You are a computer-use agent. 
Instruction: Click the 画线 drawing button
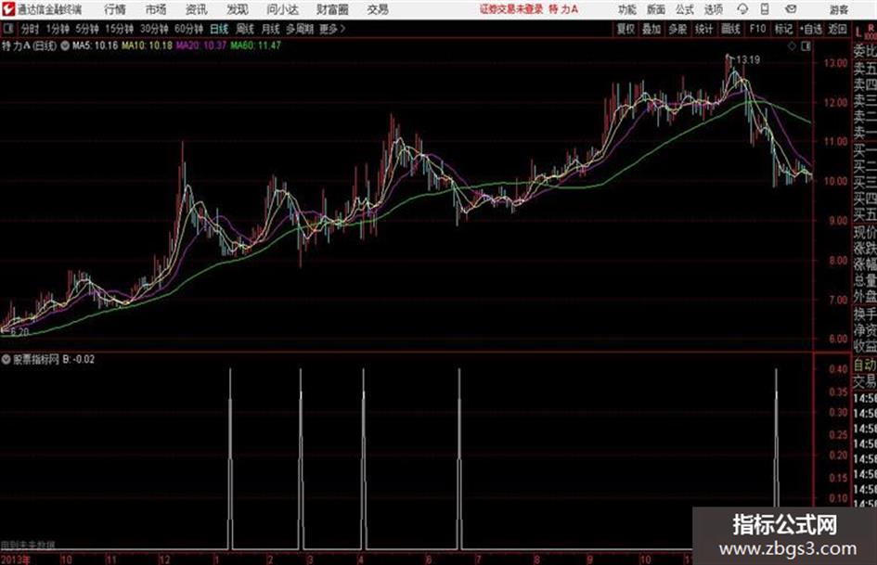coord(730,29)
